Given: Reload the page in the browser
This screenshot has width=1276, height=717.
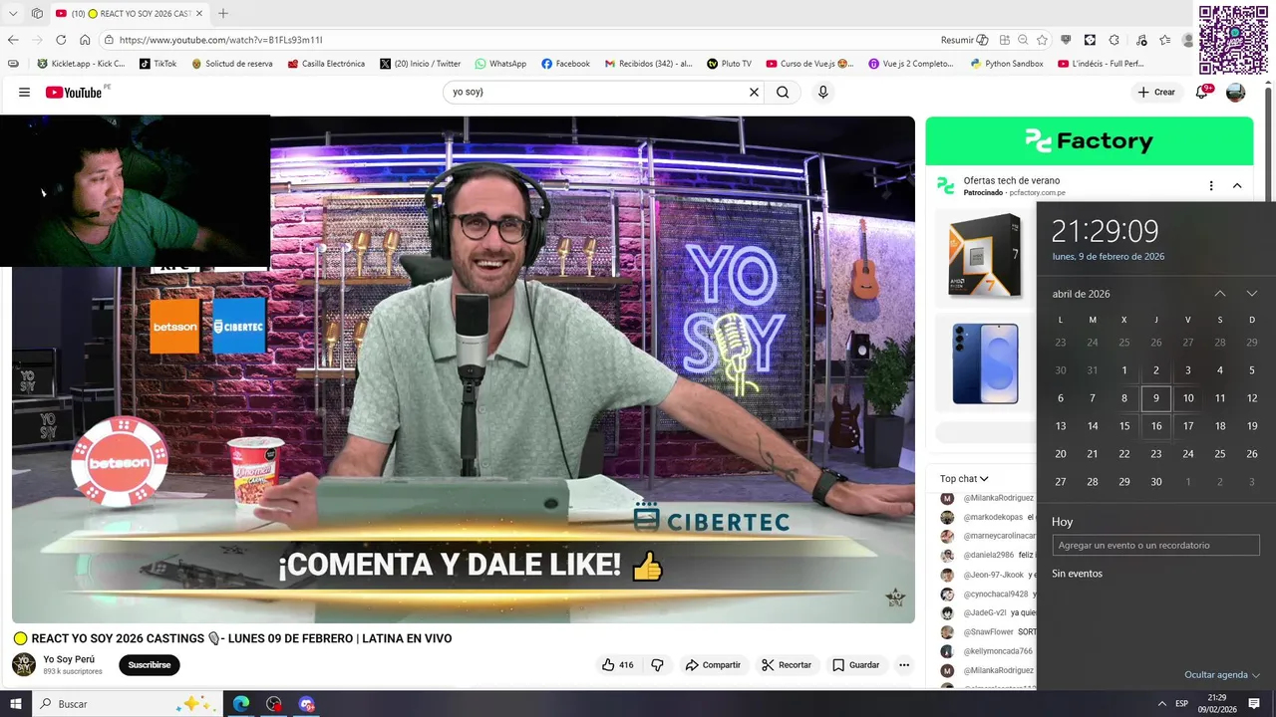Looking at the screenshot, I should [61, 40].
